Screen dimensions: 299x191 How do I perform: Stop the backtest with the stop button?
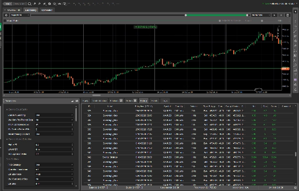[281, 15]
